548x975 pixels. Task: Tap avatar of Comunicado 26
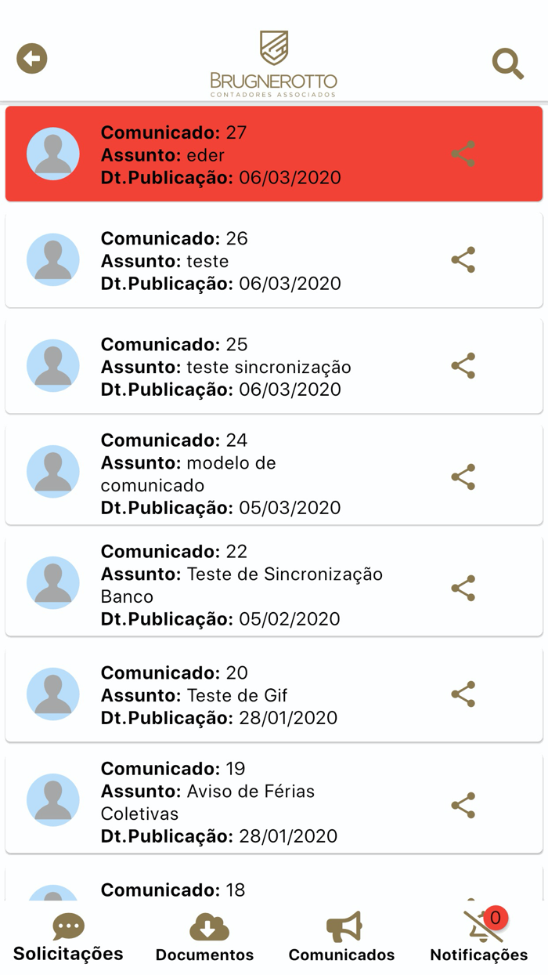coord(53,260)
